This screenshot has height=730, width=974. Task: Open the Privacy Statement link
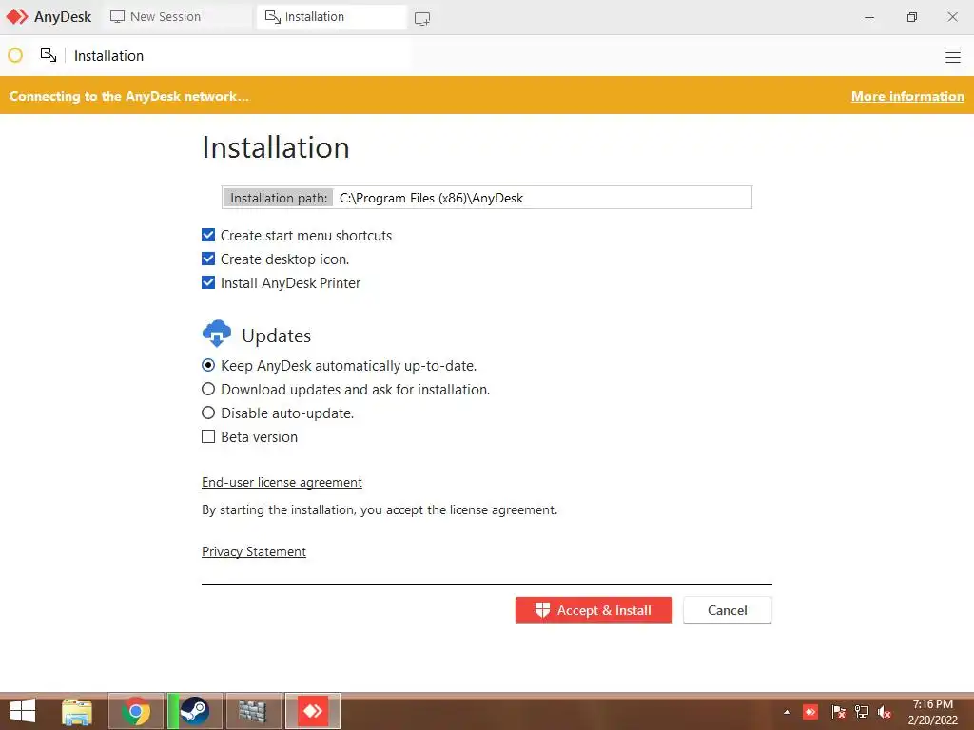254,552
